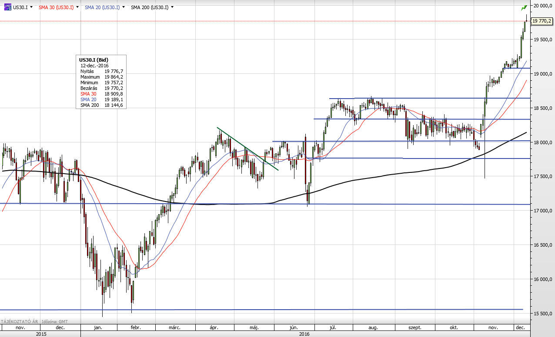Select the green descending trendline near April-May
Image resolution: width=555 pixels, height=337 pixels.
(x=247, y=149)
